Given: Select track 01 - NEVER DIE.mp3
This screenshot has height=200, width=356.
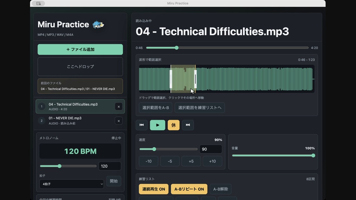Looking at the screenshot, I should pos(80,120).
